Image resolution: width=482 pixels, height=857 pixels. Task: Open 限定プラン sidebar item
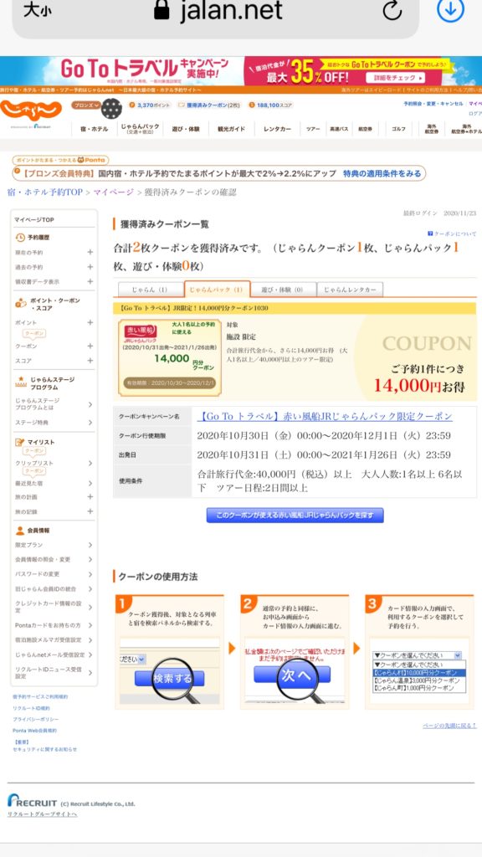tap(54, 545)
